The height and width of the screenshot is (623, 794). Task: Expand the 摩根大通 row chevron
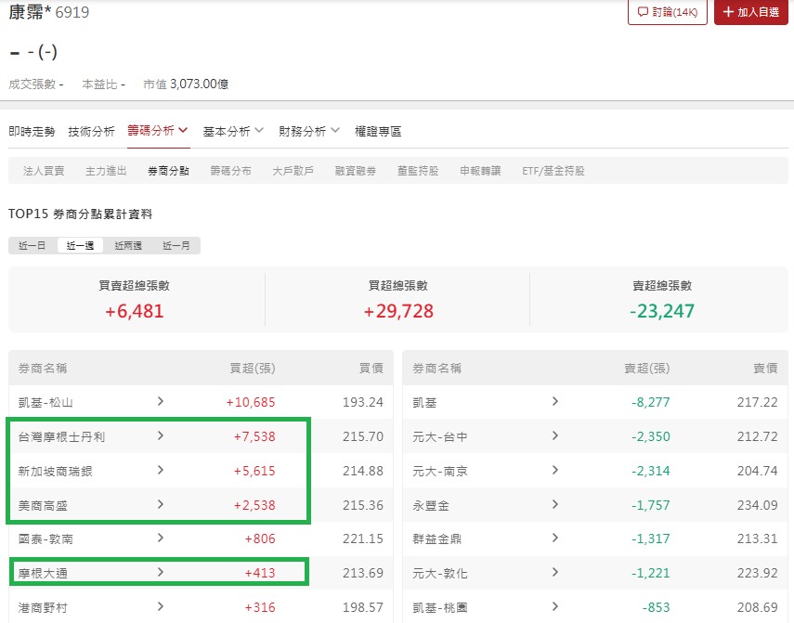pos(162,572)
